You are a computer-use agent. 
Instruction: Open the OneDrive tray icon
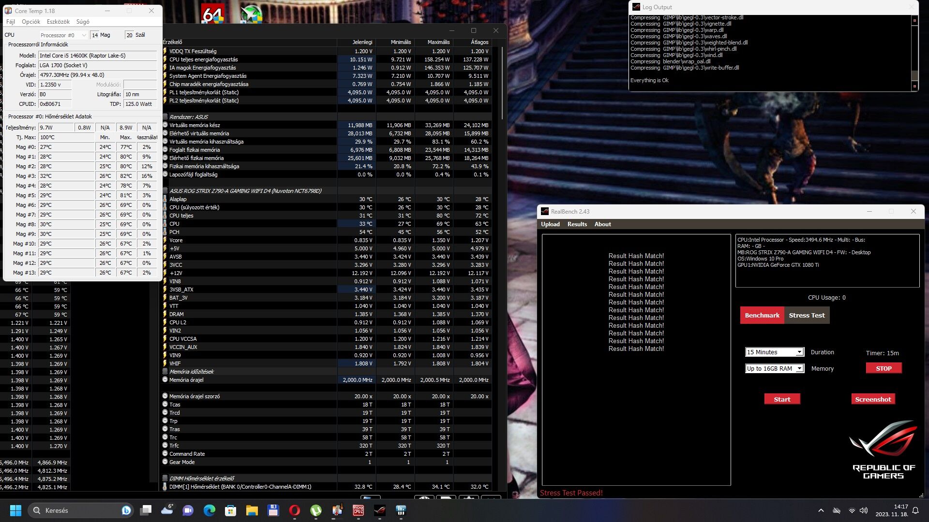tap(837, 510)
